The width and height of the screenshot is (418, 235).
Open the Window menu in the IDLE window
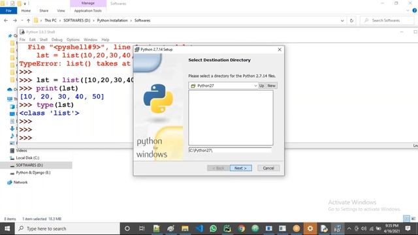pyautogui.click(x=90, y=40)
